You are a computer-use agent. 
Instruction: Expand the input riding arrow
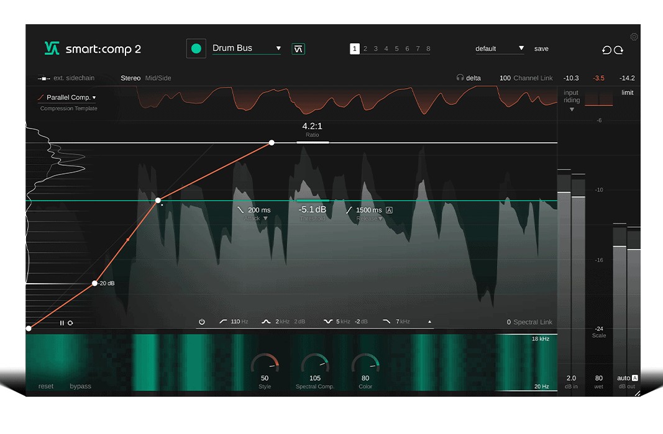click(x=572, y=109)
